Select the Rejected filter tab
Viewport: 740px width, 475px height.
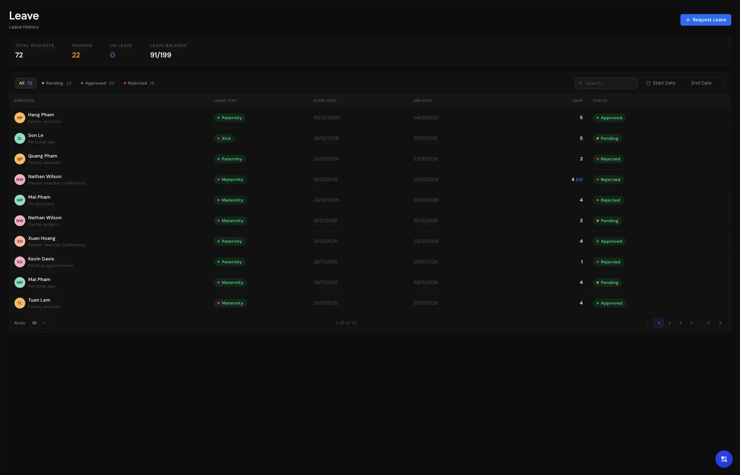pyautogui.click(x=139, y=83)
